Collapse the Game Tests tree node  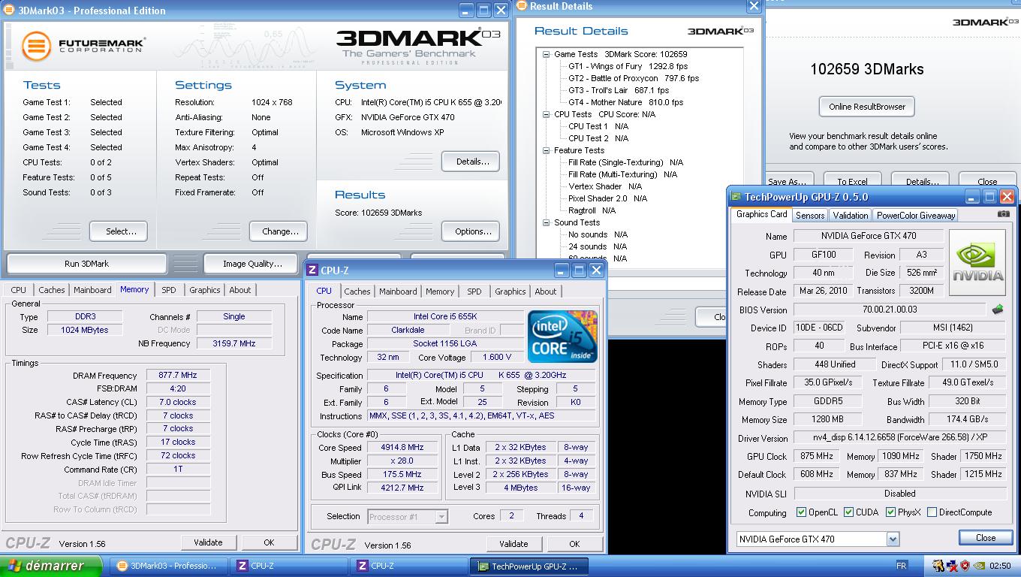click(x=547, y=54)
